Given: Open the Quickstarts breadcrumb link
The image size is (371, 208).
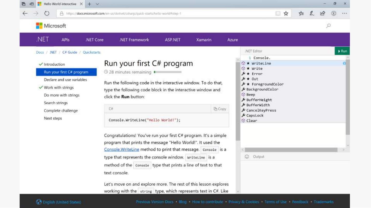Looking at the screenshot, I should [92, 52].
